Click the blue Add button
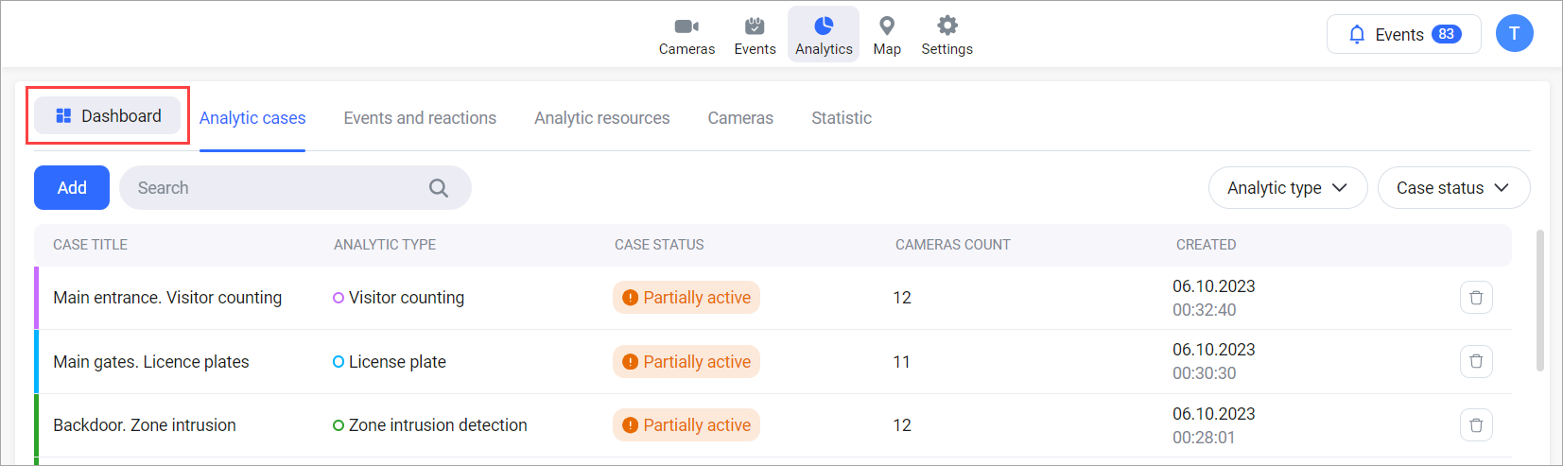The width and height of the screenshot is (1563, 466). pos(72,188)
